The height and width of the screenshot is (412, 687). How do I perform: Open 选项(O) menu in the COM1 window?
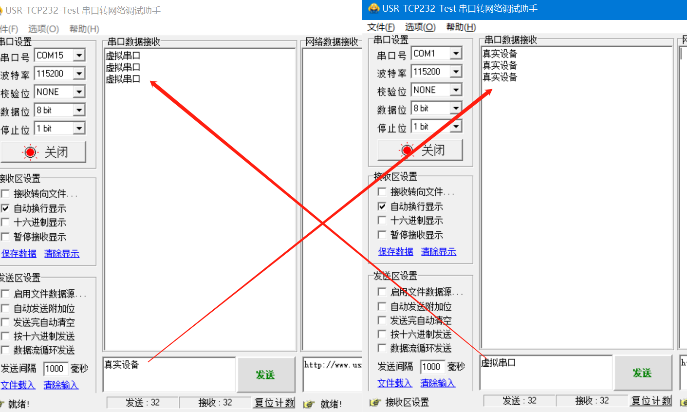point(420,27)
